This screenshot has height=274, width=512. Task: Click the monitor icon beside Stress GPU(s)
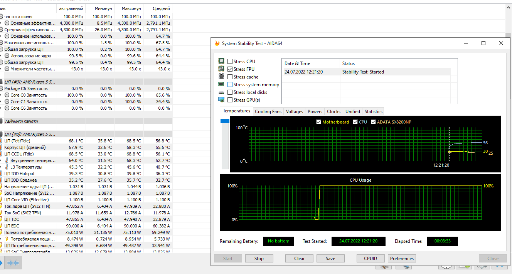pos(221,100)
